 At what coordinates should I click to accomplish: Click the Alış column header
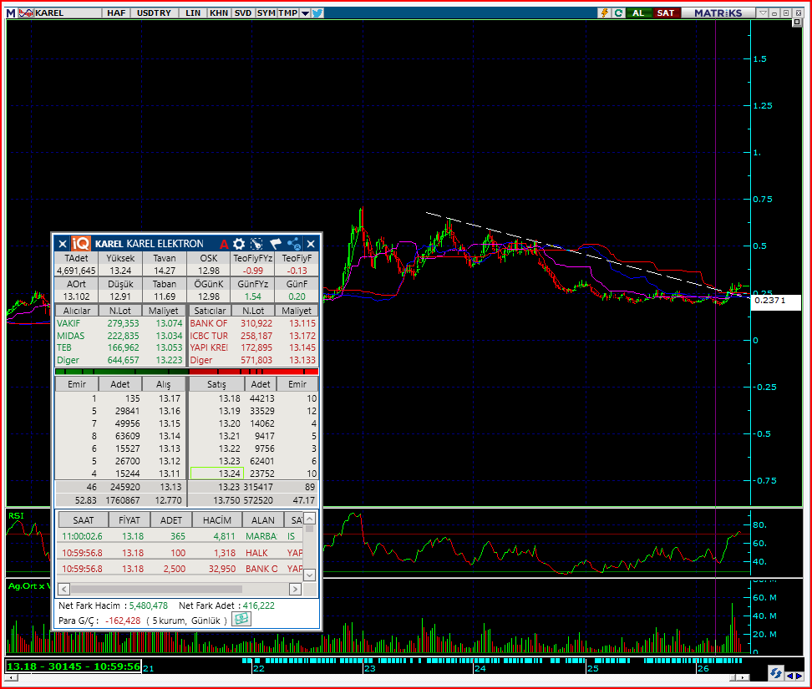pos(163,384)
